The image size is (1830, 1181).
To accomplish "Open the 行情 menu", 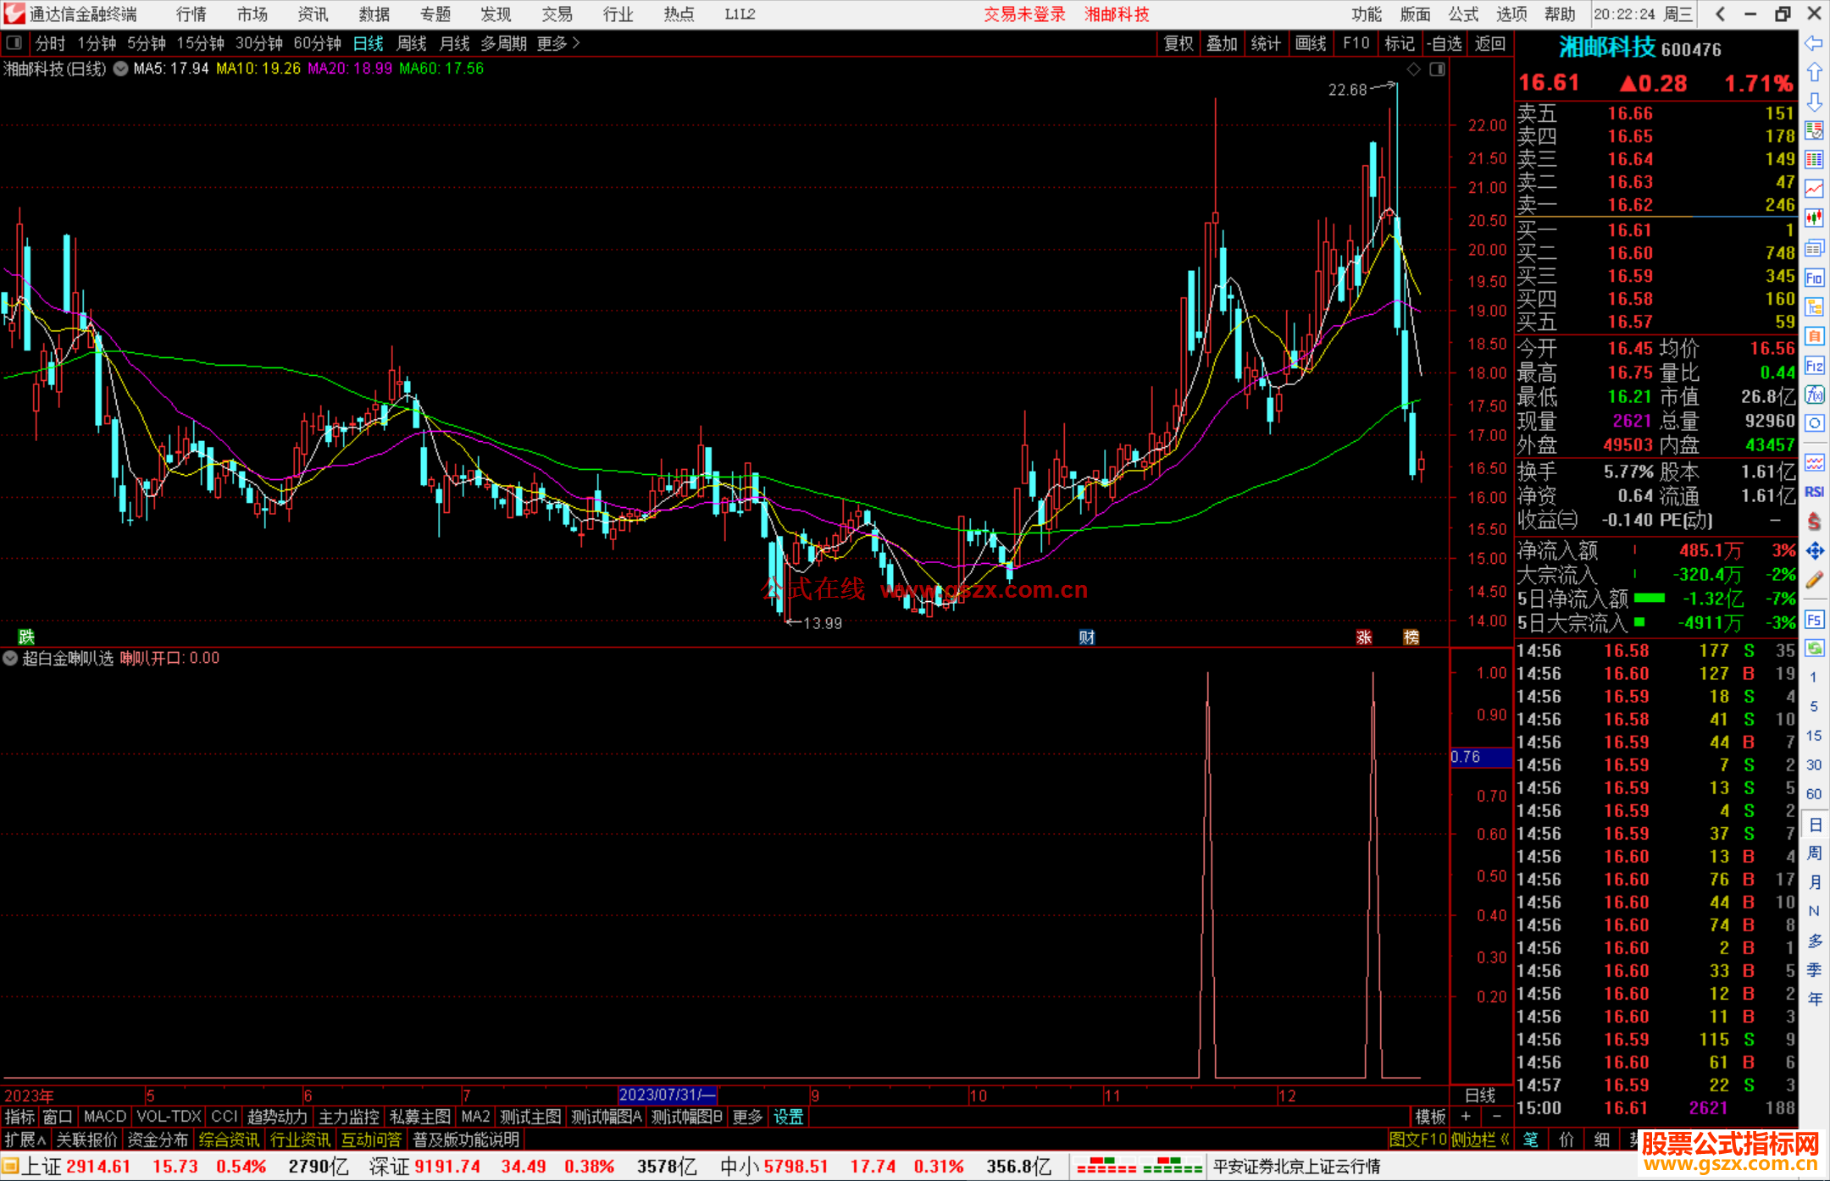I will [191, 14].
